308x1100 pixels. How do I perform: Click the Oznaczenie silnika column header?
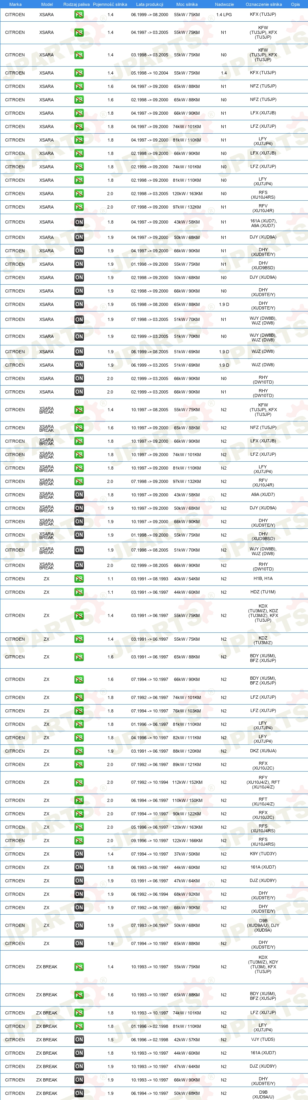tap(263, 4)
